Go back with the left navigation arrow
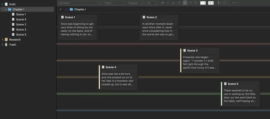 pos(60,9)
